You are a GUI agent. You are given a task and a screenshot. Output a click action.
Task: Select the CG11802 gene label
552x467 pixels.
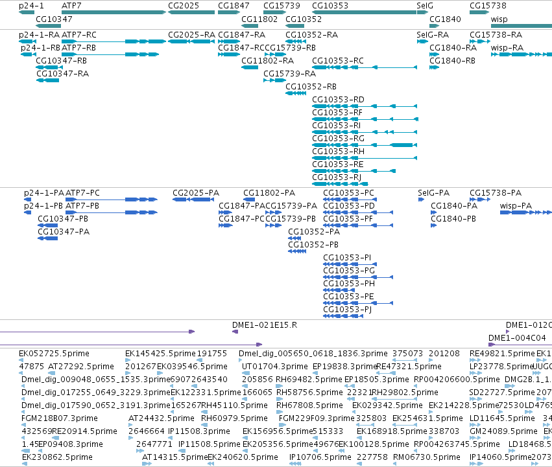coord(259,19)
